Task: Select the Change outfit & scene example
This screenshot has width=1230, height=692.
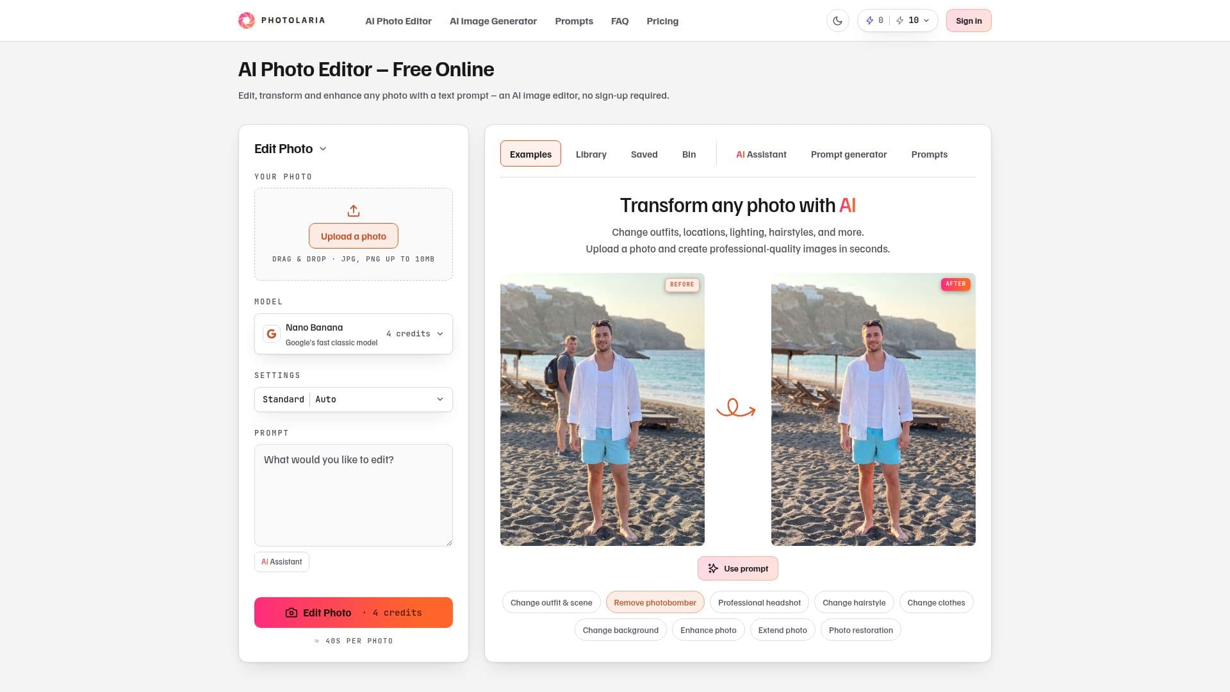Action: tap(551, 602)
